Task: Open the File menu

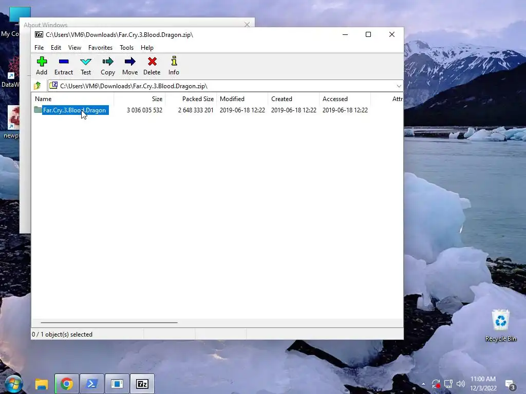Action: click(x=39, y=48)
